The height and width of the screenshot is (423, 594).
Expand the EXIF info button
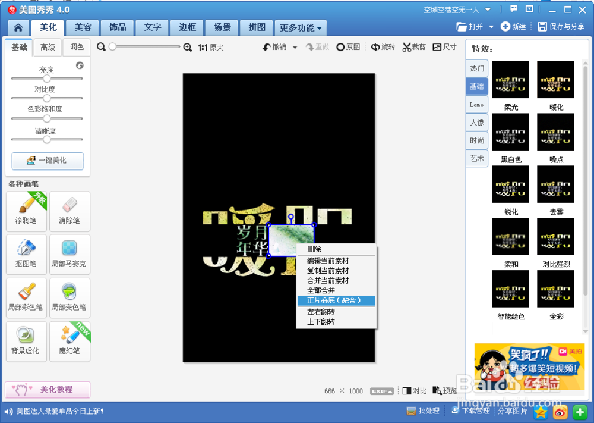coord(382,391)
